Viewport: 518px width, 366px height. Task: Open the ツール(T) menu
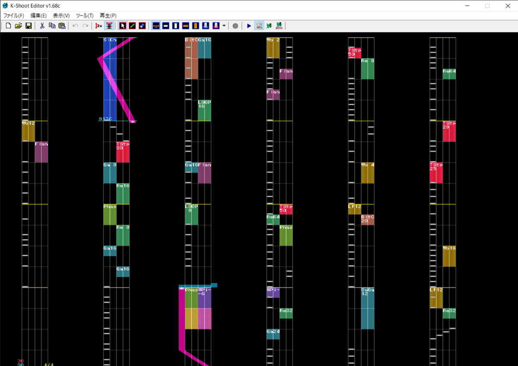click(84, 16)
